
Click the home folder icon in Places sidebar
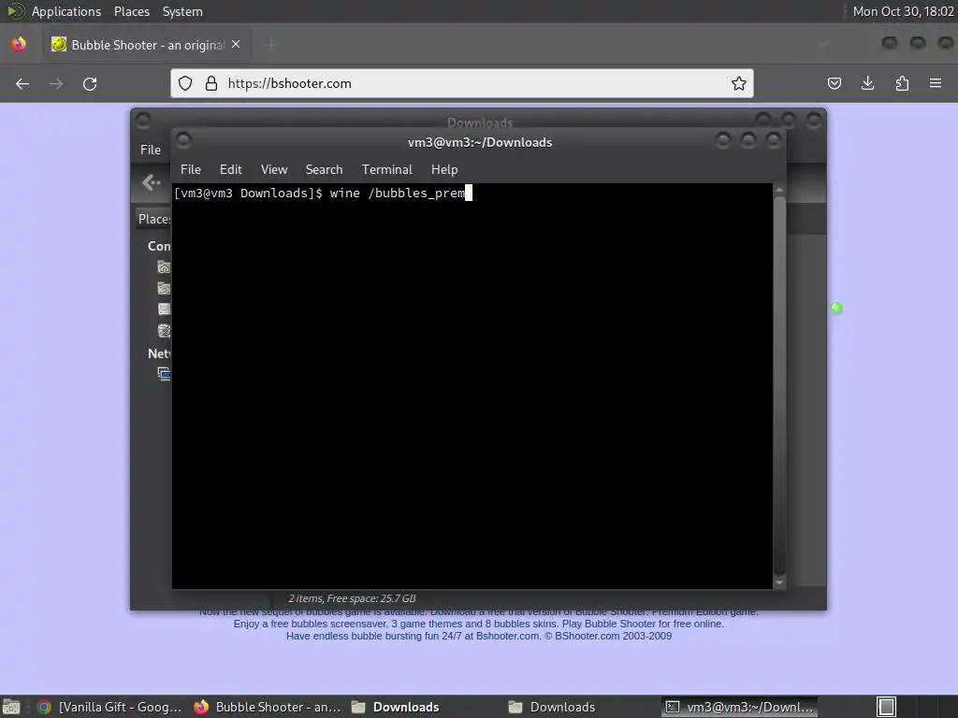[164, 266]
